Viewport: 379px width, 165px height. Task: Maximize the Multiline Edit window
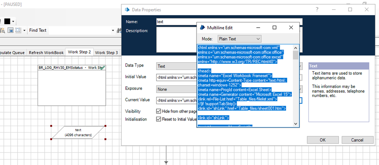coord(274,28)
